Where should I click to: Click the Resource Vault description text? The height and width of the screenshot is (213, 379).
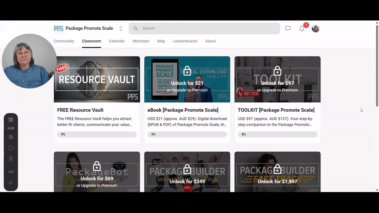[x=94, y=122]
